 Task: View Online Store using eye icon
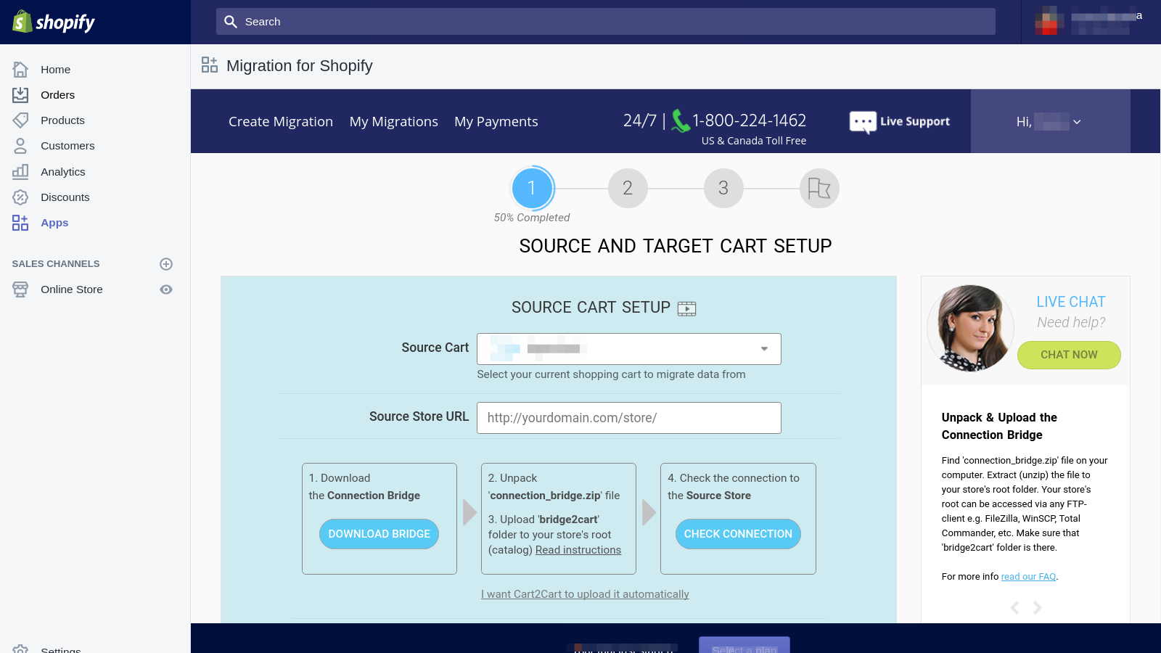(166, 289)
